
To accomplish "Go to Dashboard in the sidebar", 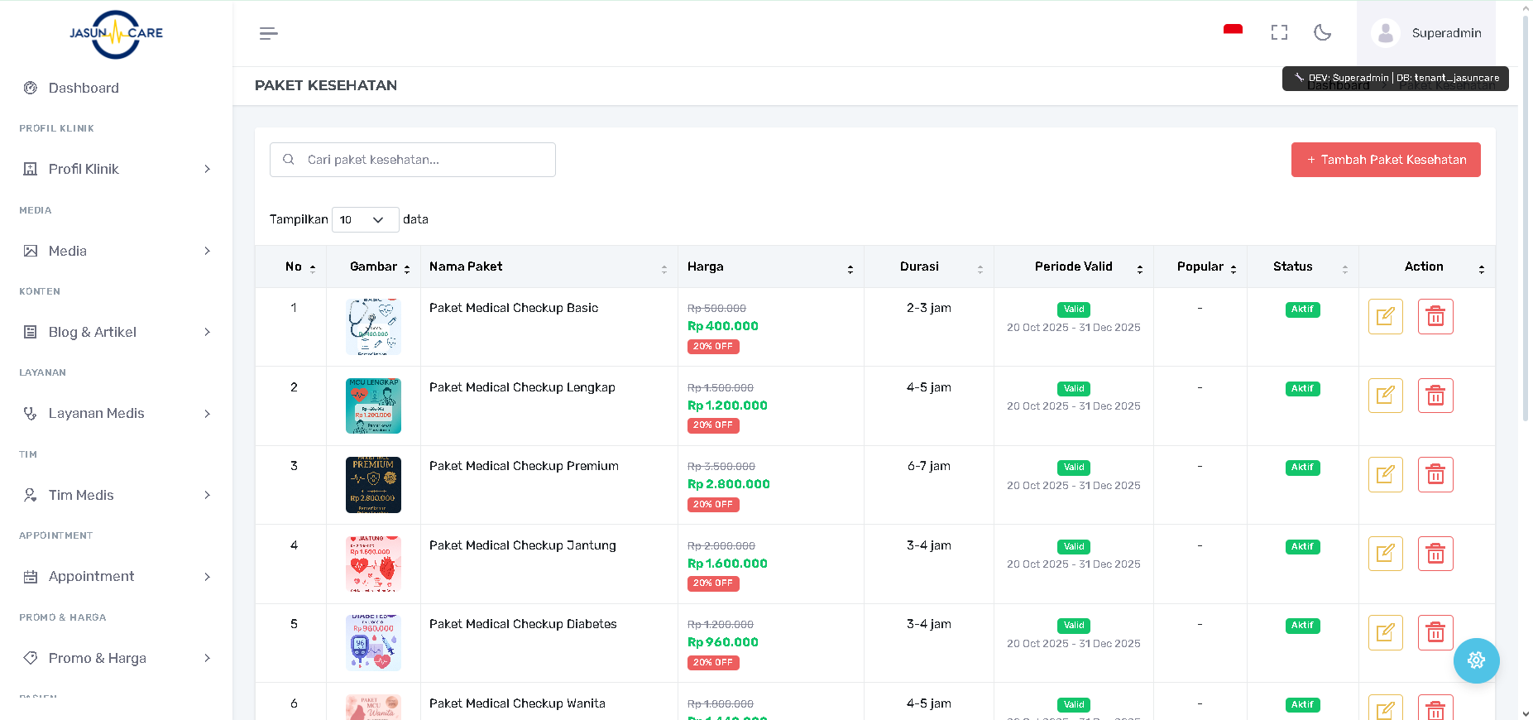I will [x=84, y=88].
